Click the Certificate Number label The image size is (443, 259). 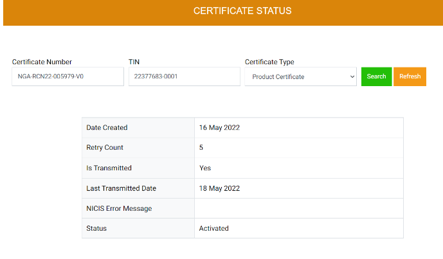tap(42, 62)
